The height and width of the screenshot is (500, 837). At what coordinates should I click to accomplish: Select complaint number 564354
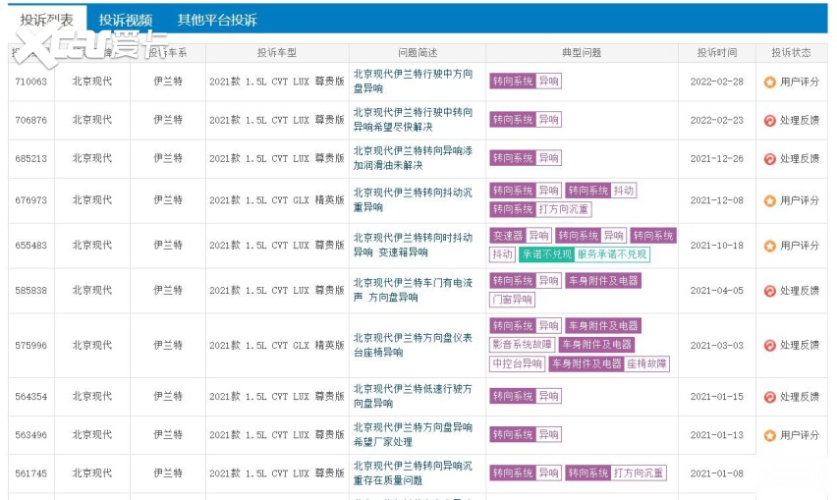click(x=31, y=397)
